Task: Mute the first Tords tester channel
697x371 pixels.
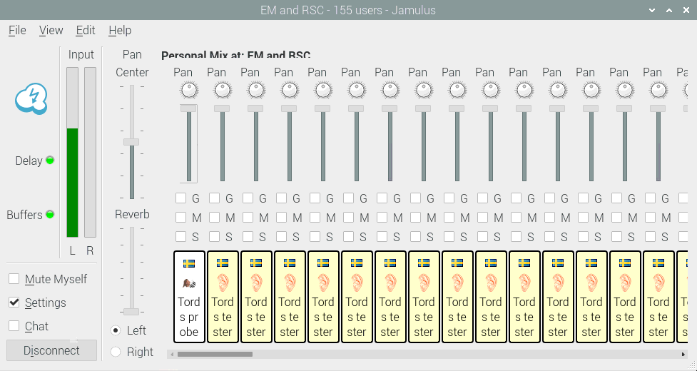Action: [x=214, y=218]
